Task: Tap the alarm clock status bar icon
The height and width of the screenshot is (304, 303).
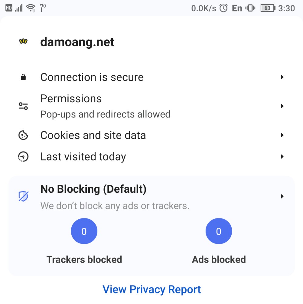Action: click(223, 8)
